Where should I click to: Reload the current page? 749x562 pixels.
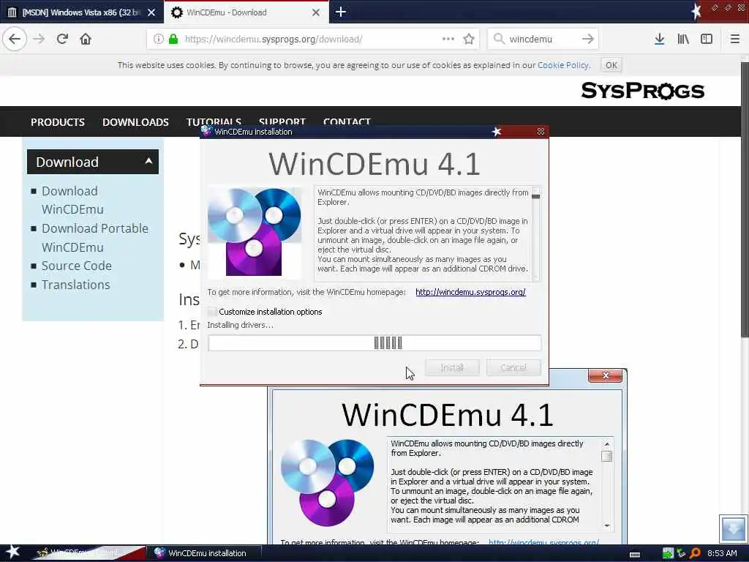[62, 39]
